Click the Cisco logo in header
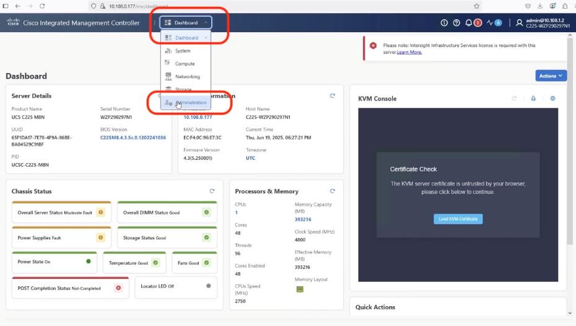This screenshot has width=576, height=326. (x=13, y=22)
